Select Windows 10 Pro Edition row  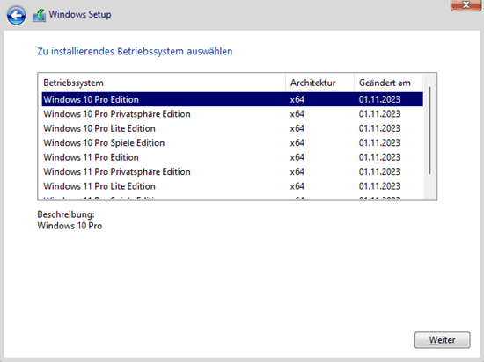coord(232,99)
